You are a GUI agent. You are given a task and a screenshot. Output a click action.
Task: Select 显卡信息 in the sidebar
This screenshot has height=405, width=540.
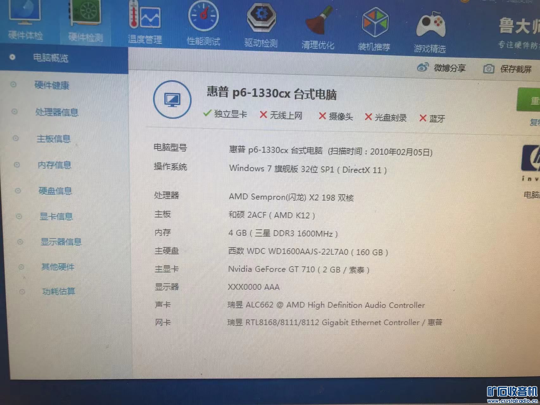[x=56, y=216]
